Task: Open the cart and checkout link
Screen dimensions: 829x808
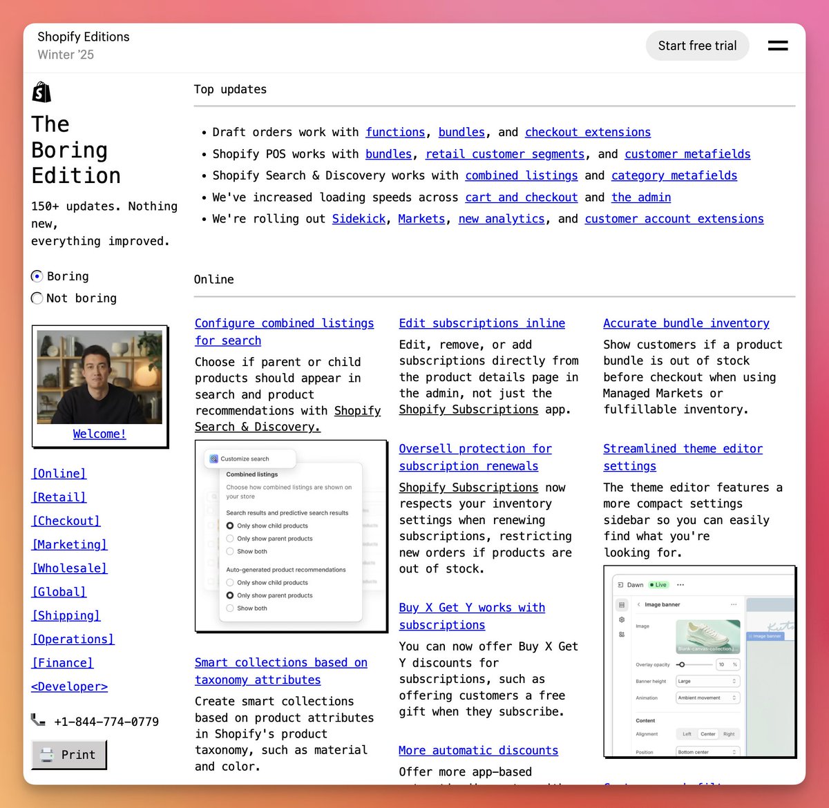Action: point(522,198)
